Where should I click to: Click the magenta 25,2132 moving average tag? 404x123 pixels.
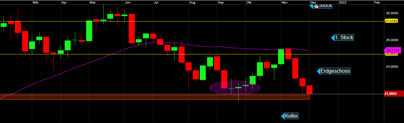pyautogui.click(x=392, y=50)
